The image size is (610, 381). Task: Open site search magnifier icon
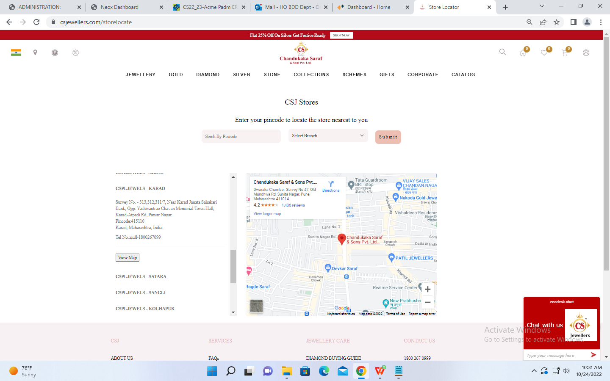coord(502,52)
